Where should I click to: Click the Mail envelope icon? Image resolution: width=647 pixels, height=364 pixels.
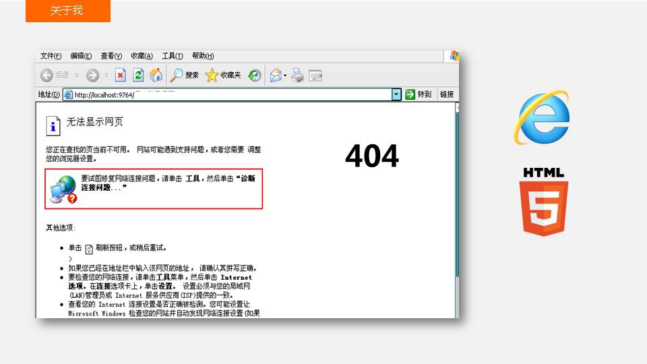coord(275,75)
